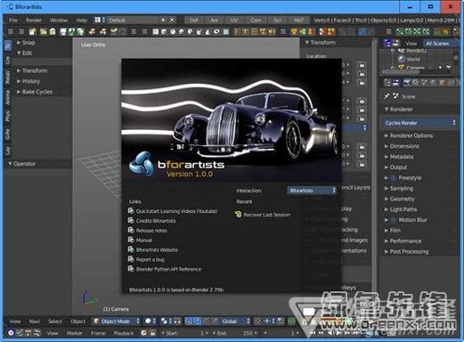Delete current screen layout with X button
The width and height of the screenshot is (464, 342).
[x=172, y=20]
